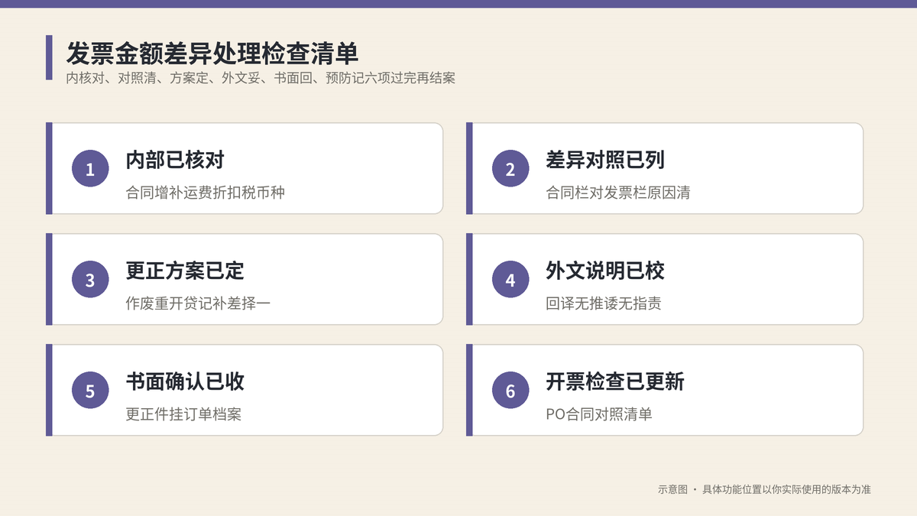The image size is (917, 516).
Task: Select the text PO合同对照清单
Action: [x=599, y=414]
